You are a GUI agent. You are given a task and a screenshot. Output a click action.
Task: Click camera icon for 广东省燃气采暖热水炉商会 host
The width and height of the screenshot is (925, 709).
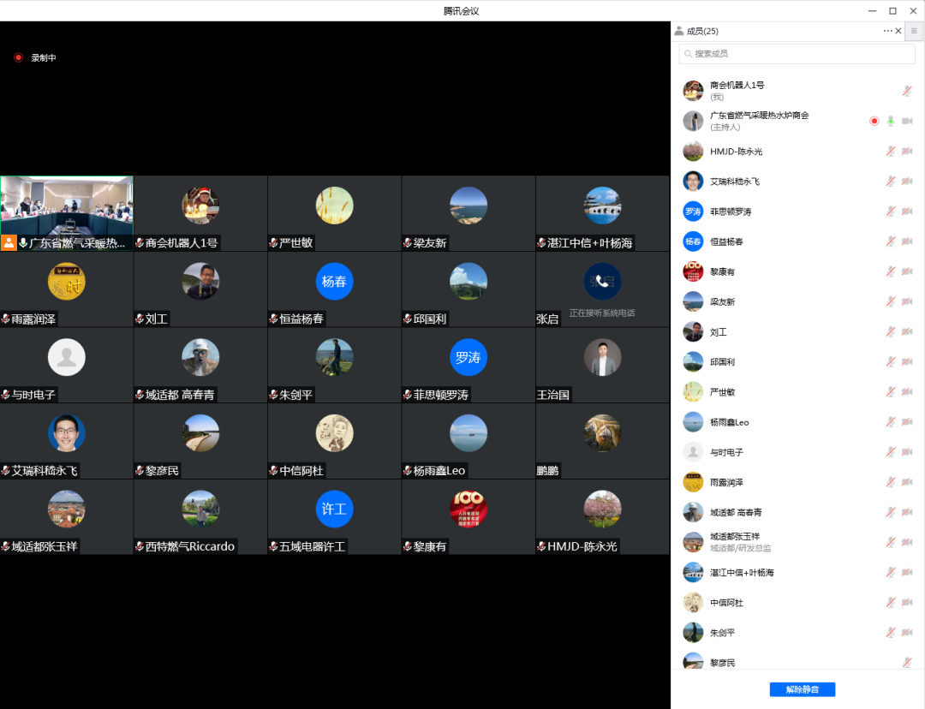tap(907, 121)
